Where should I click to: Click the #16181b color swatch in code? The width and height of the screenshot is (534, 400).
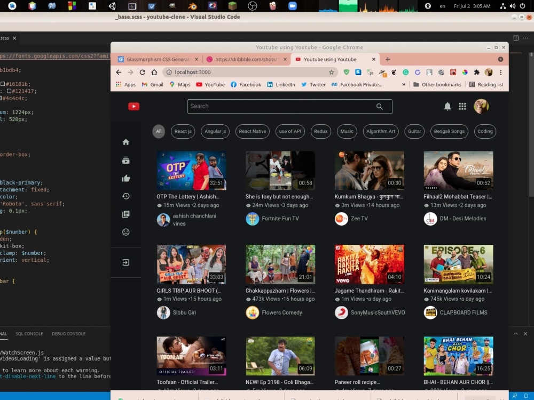[3, 84]
